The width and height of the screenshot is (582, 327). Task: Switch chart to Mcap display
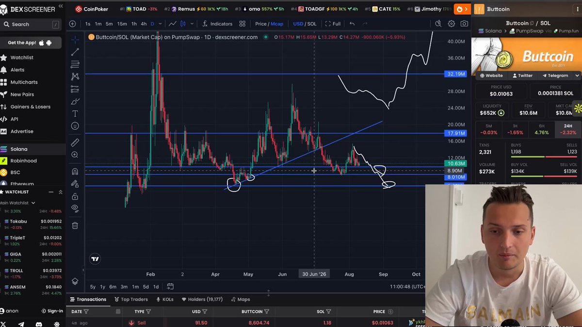coord(277,24)
